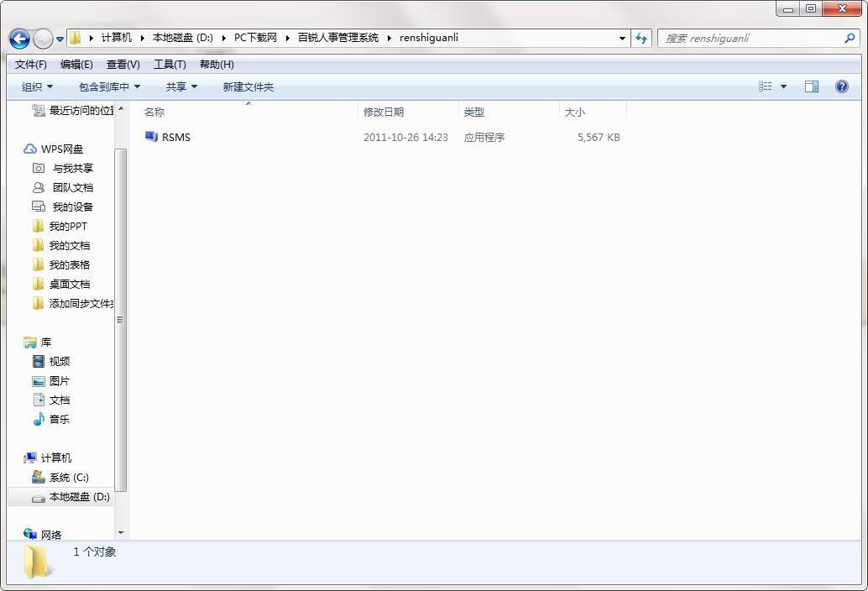This screenshot has height=591, width=868.
Task: Click the magnifier search icon
Action: (850, 38)
